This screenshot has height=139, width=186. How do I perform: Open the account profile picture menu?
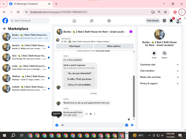coord(178,21)
